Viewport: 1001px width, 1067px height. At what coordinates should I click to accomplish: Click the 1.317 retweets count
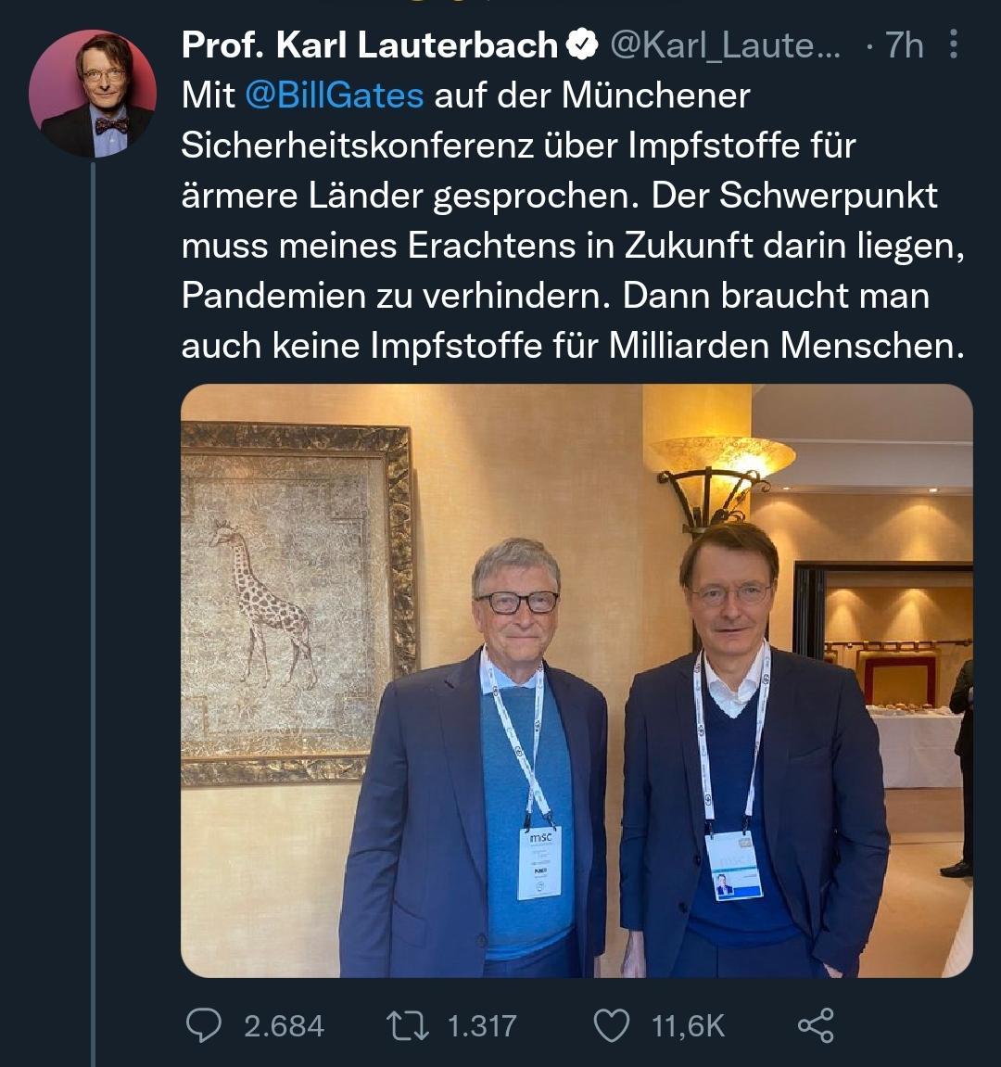pyautogui.click(x=481, y=1025)
